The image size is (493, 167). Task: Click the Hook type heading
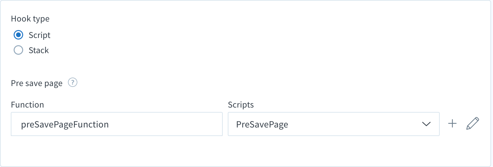[x=30, y=19]
